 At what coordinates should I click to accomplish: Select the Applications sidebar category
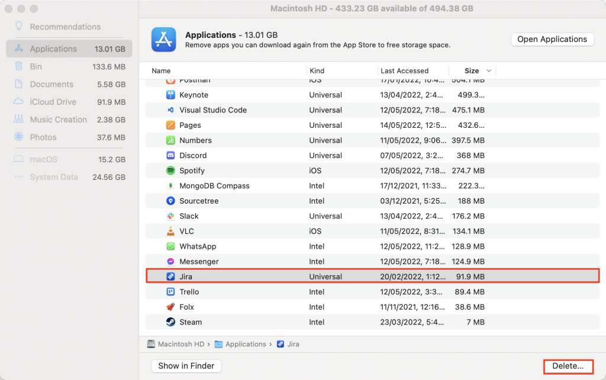(69, 49)
